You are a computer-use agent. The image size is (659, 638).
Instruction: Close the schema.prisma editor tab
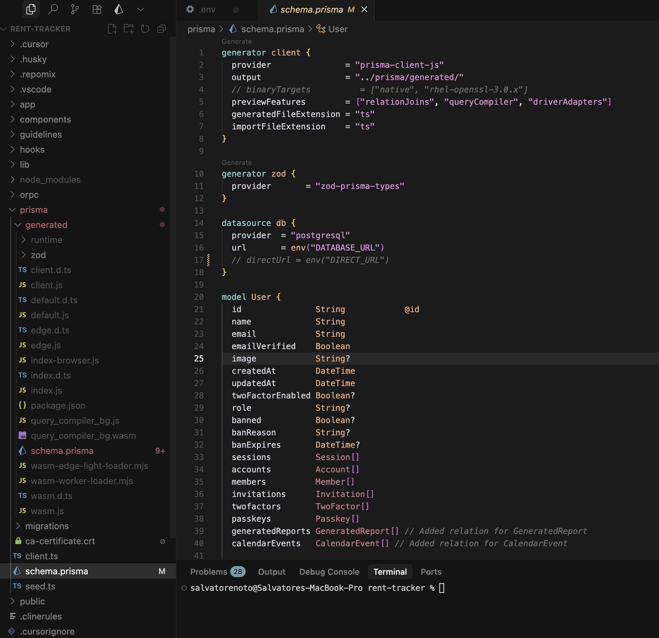click(364, 10)
